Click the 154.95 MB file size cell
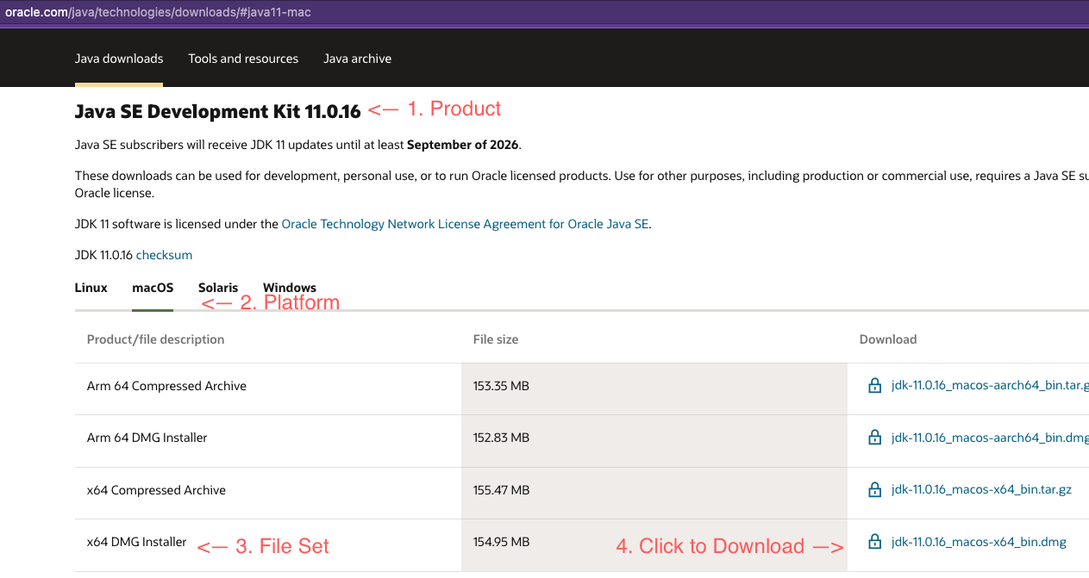The width and height of the screenshot is (1089, 578). click(x=654, y=544)
